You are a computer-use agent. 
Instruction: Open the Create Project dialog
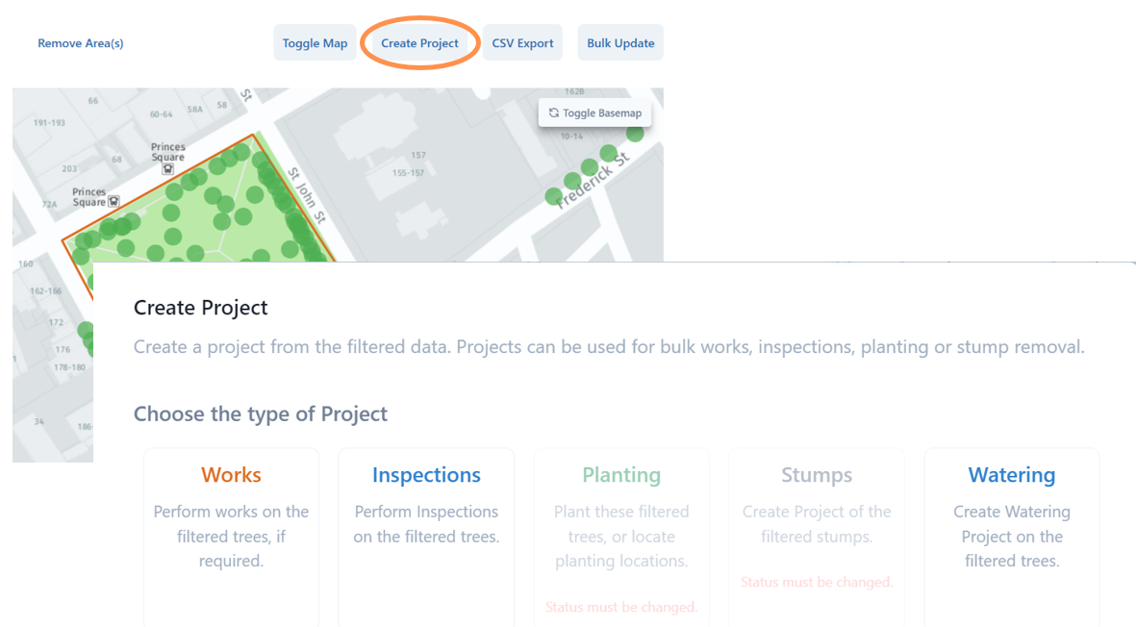419,42
